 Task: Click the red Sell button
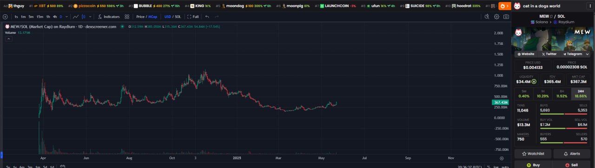click(x=572, y=165)
